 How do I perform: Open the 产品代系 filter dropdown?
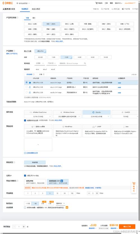[52, 63]
